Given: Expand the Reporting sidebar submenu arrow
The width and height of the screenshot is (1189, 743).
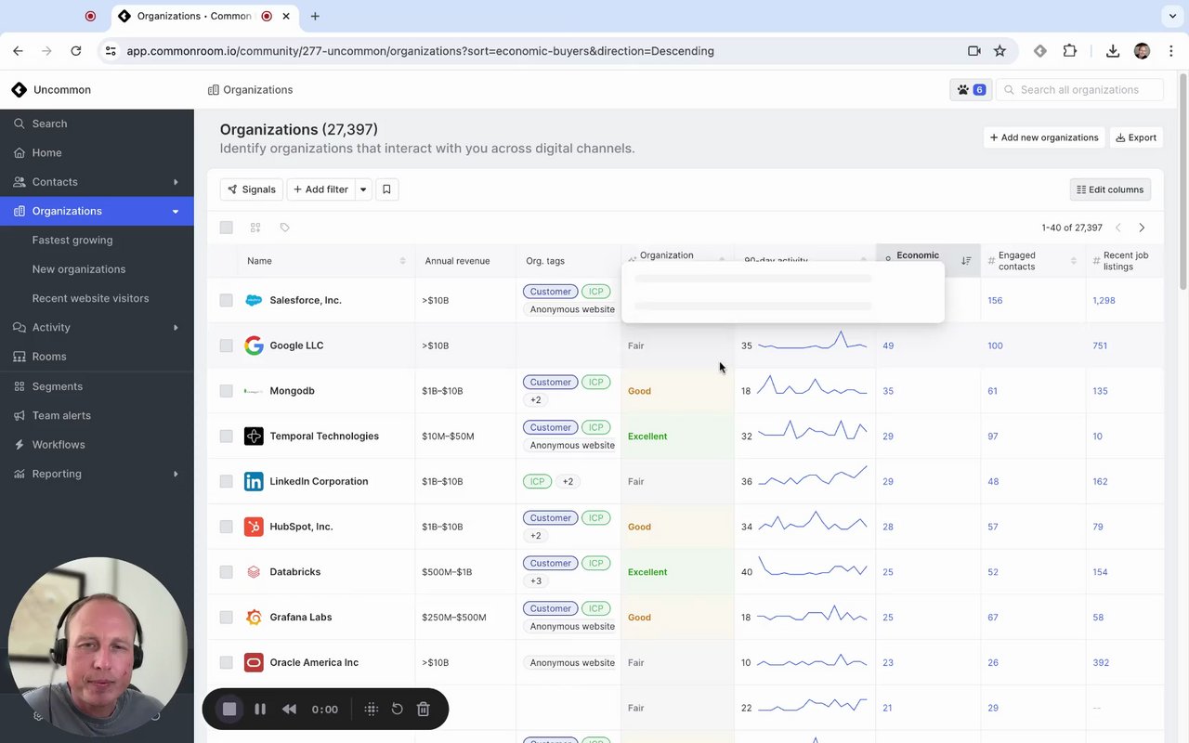Looking at the screenshot, I should click(176, 474).
